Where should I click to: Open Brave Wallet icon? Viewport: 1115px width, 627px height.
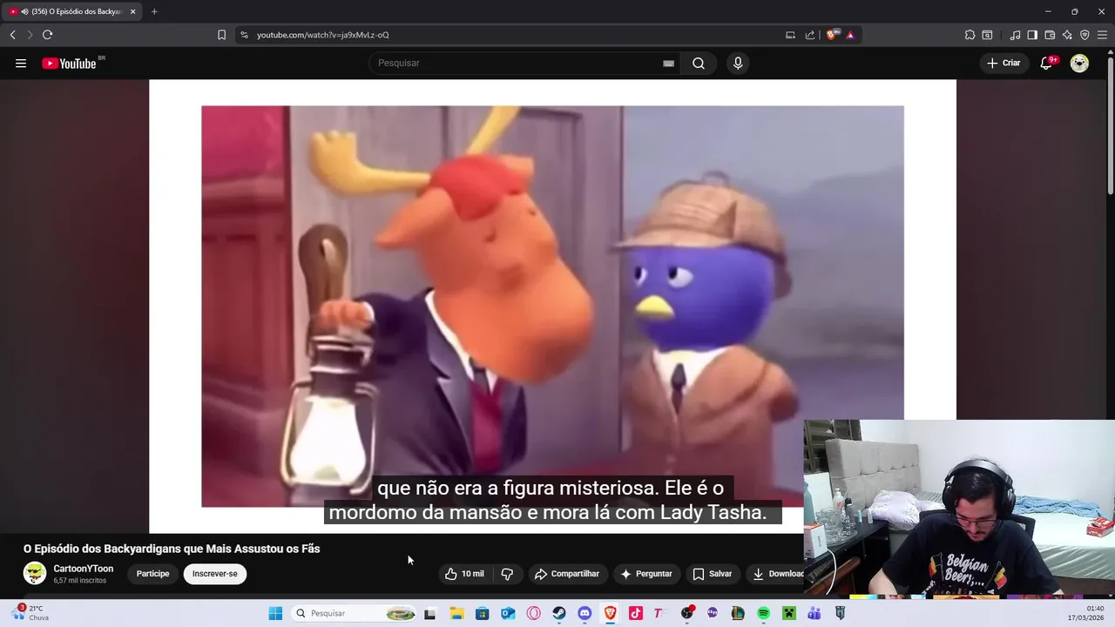pyautogui.click(x=1050, y=35)
